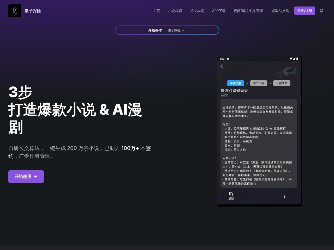Select the active 小说灵感 step tab

coord(235,83)
